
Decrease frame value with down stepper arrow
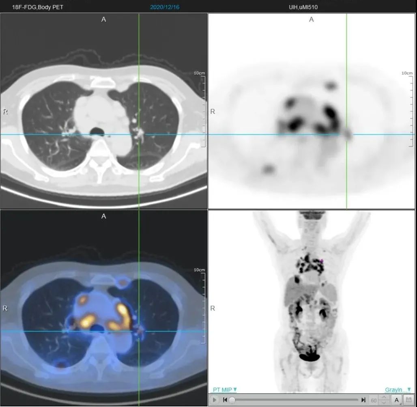[384, 402]
